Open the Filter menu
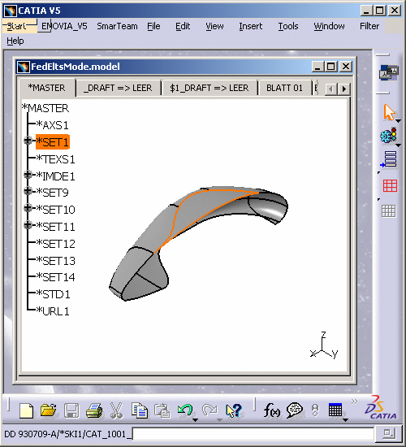The image size is (406, 447). [x=369, y=26]
